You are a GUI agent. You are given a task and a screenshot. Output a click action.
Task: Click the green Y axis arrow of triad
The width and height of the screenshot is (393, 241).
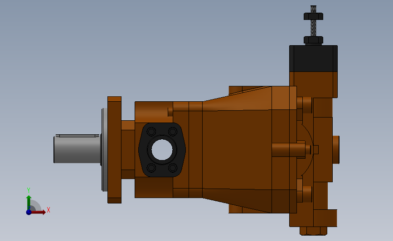click(29, 203)
